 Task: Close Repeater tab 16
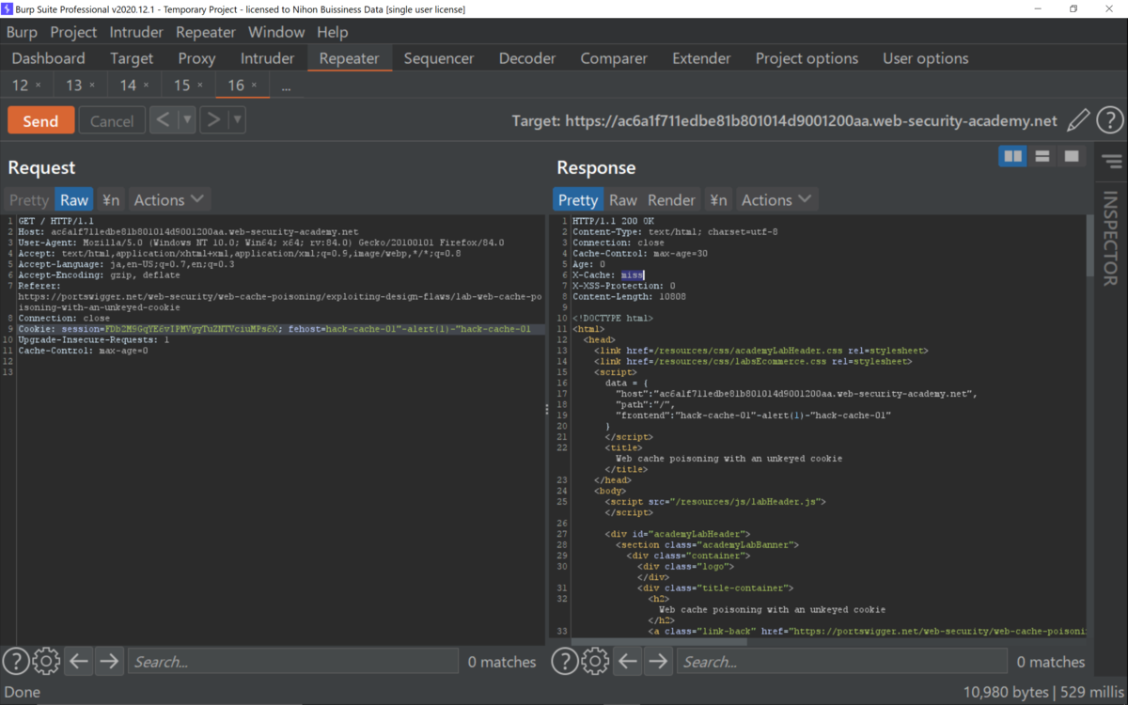[x=254, y=86]
